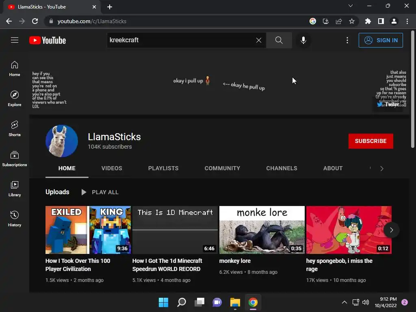Open Chrome extensions puzzle icon
The height and width of the screenshot is (312, 416).
pos(368,21)
